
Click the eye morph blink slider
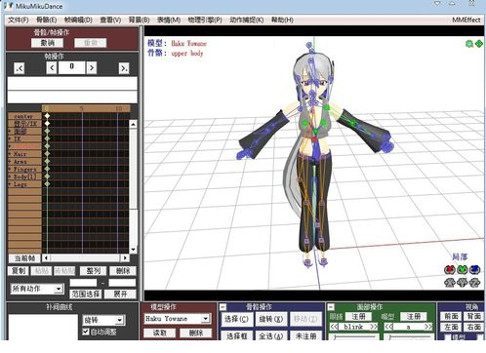coord(354,337)
